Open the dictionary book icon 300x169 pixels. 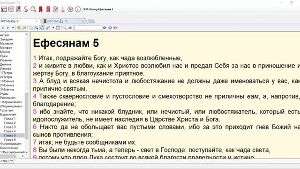19,9
